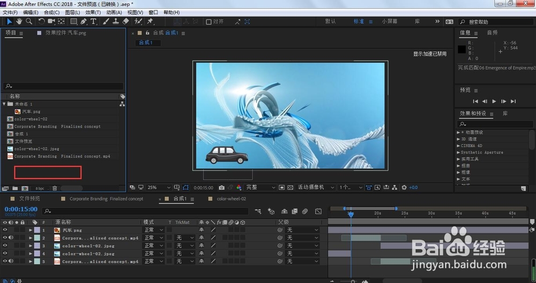Open the 窗口 menu

pyautogui.click(x=153, y=12)
